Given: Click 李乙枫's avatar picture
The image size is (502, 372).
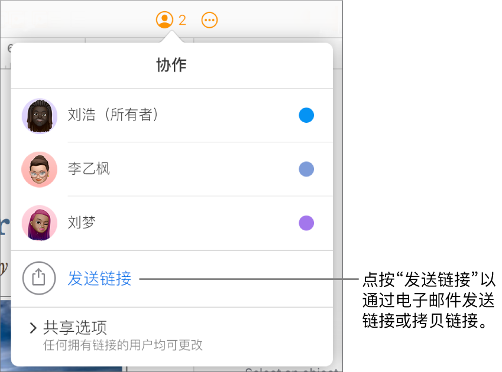Looking at the screenshot, I should [39, 169].
